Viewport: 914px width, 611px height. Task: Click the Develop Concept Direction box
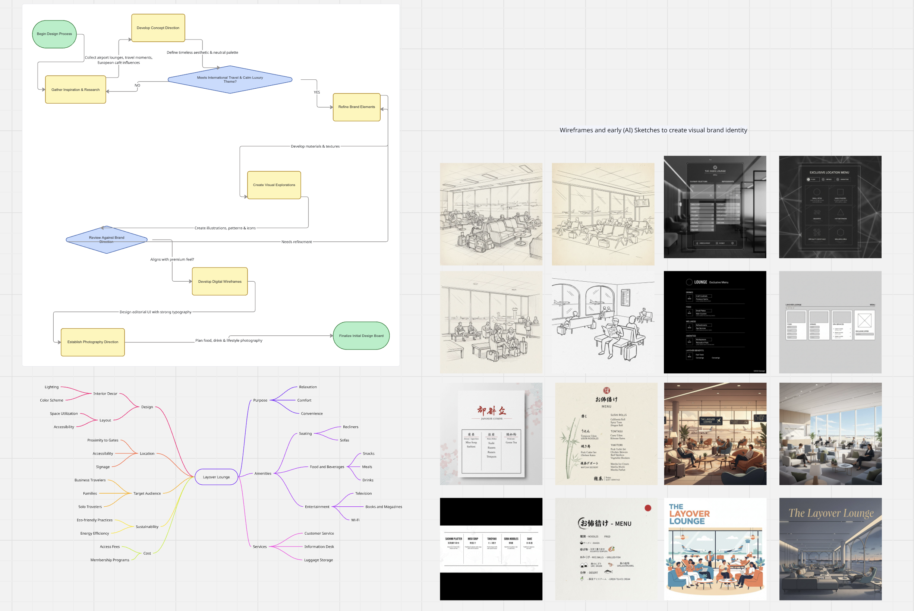coord(158,28)
